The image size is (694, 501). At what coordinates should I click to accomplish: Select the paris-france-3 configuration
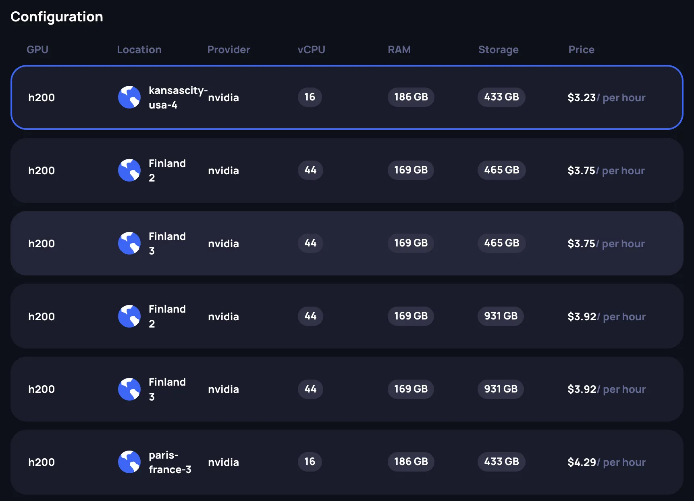(347, 462)
